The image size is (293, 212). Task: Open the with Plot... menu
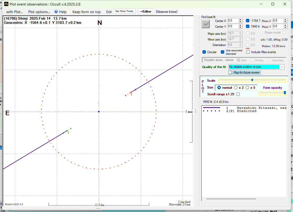pyautogui.click(x=14, y=12)
